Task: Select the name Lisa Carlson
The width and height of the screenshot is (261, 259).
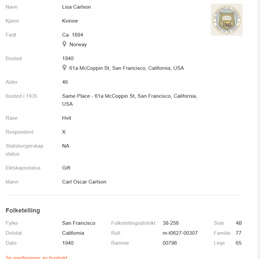Action: pos(77,7)
